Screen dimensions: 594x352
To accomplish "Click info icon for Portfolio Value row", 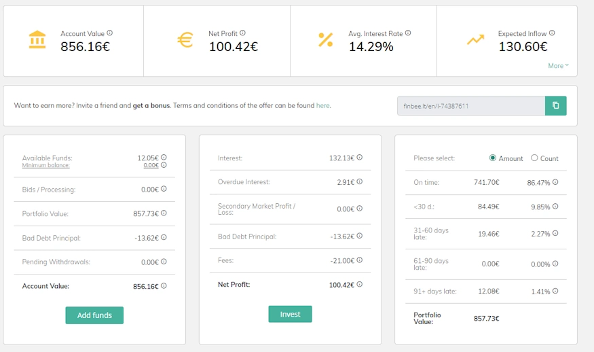I will click(164, 213).
